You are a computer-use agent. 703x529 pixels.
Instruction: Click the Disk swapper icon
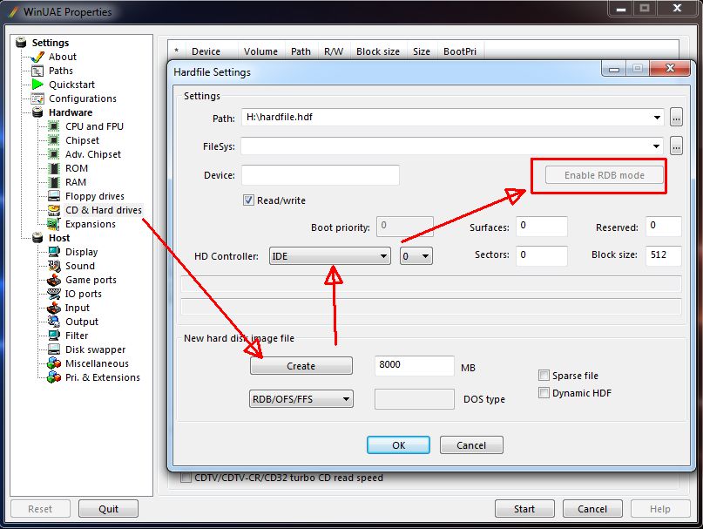click(54, 349)
